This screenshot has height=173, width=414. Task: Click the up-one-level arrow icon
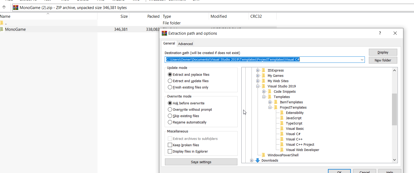click(4, 7)
